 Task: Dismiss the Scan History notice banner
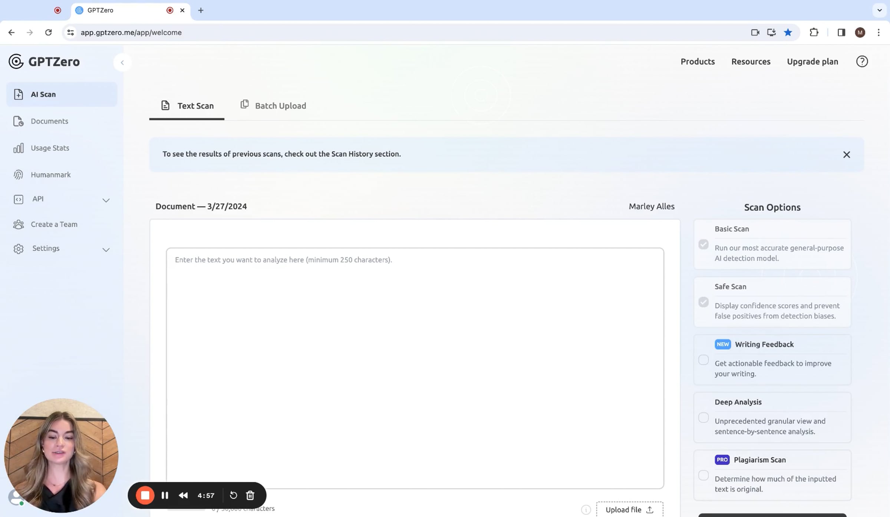tap(847, 155)
